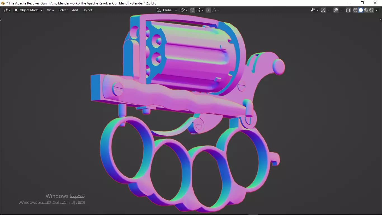Screen dimensions: 382x215
Task: Open the object types visibility dropdown
Action: click(x=315, y=10)
